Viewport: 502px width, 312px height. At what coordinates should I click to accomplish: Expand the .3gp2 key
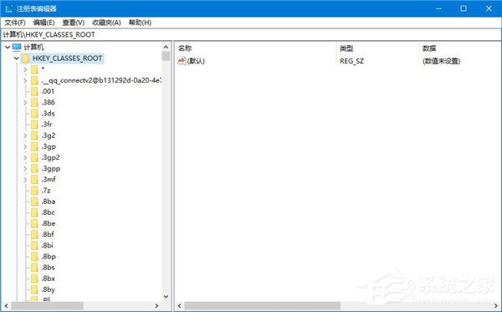click(25, 157)
